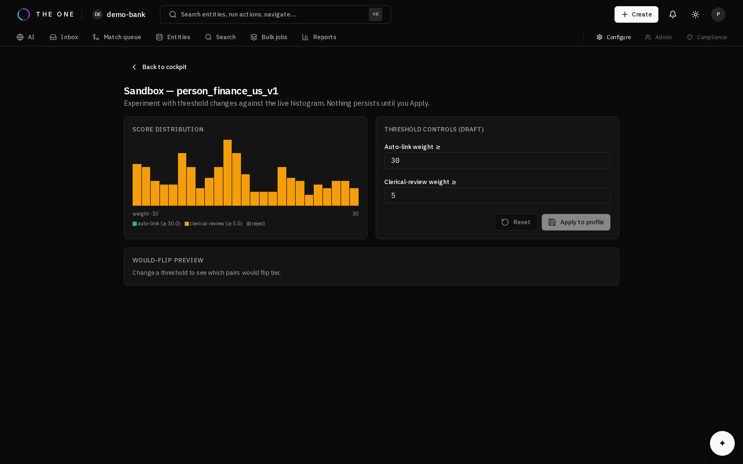This screenshot has width=743, height=464.
Task: Click the globe icon beside AI
Action: [x=20, y=37]
